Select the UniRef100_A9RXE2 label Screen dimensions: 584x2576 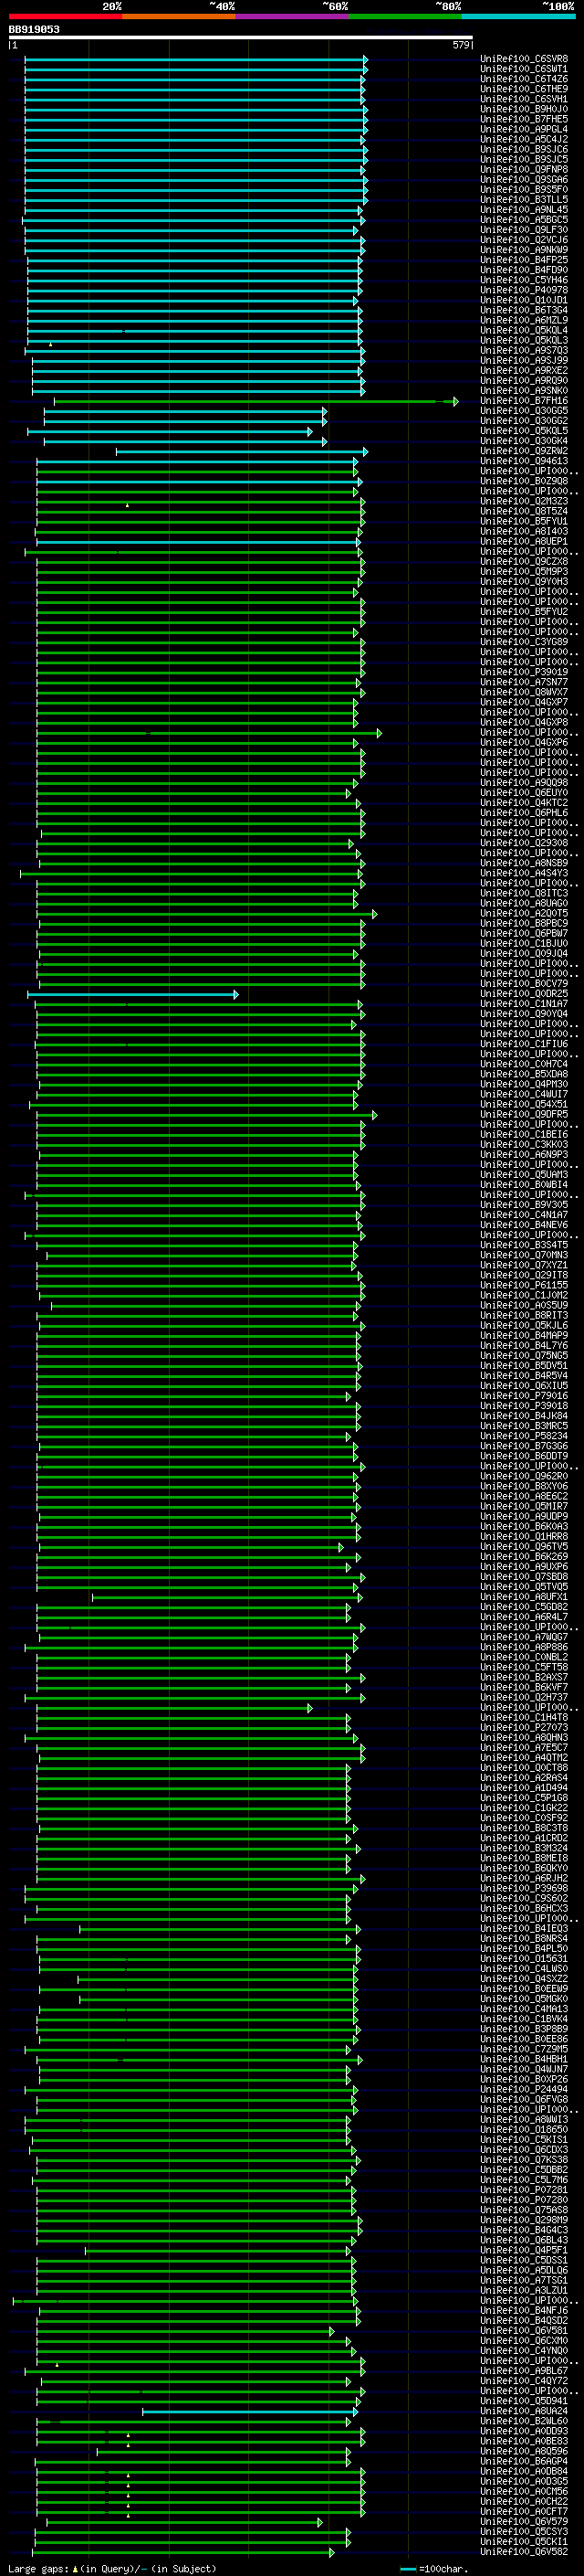(524, 371)
